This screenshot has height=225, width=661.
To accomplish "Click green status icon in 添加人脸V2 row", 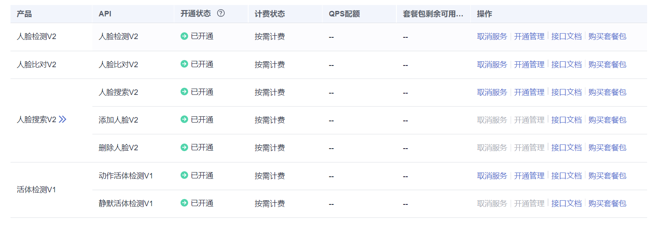I will [x=184, y=119].
